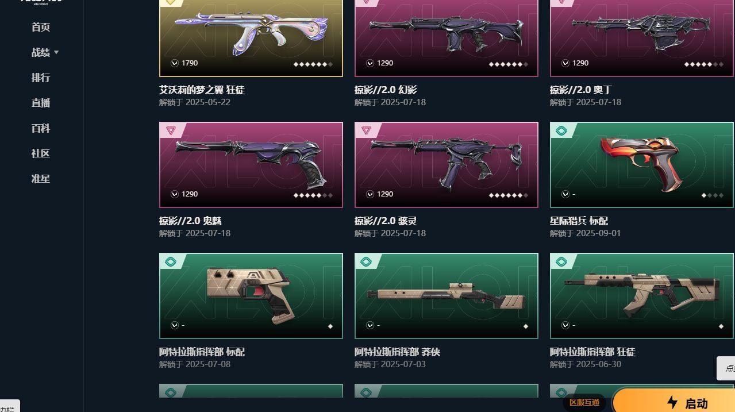Screen dimensions: 735x412
Task: Click the tier icon on 阿特拉斯指挥部 莽侠 card
Action: point(366,262)
